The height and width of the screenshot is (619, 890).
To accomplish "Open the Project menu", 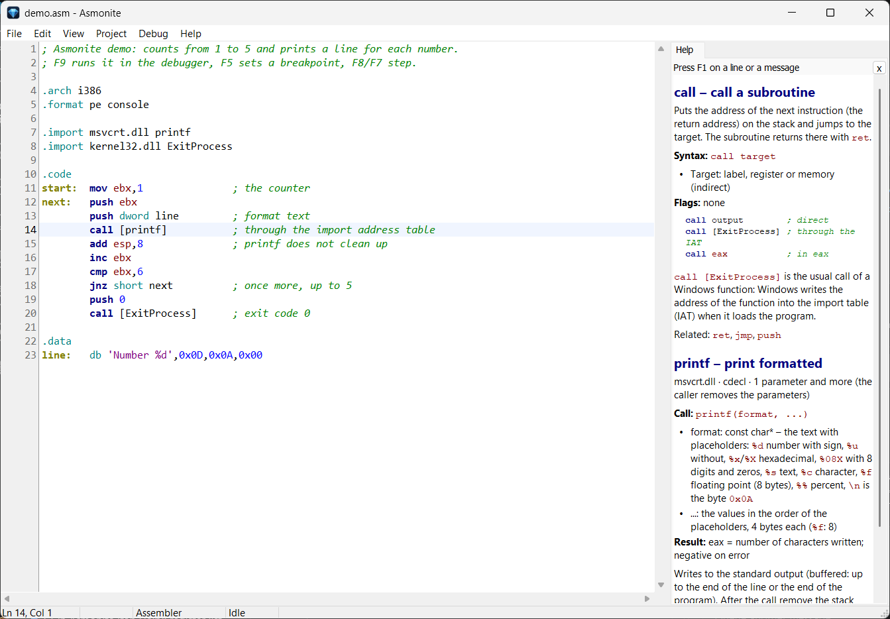I will (111, 34).
